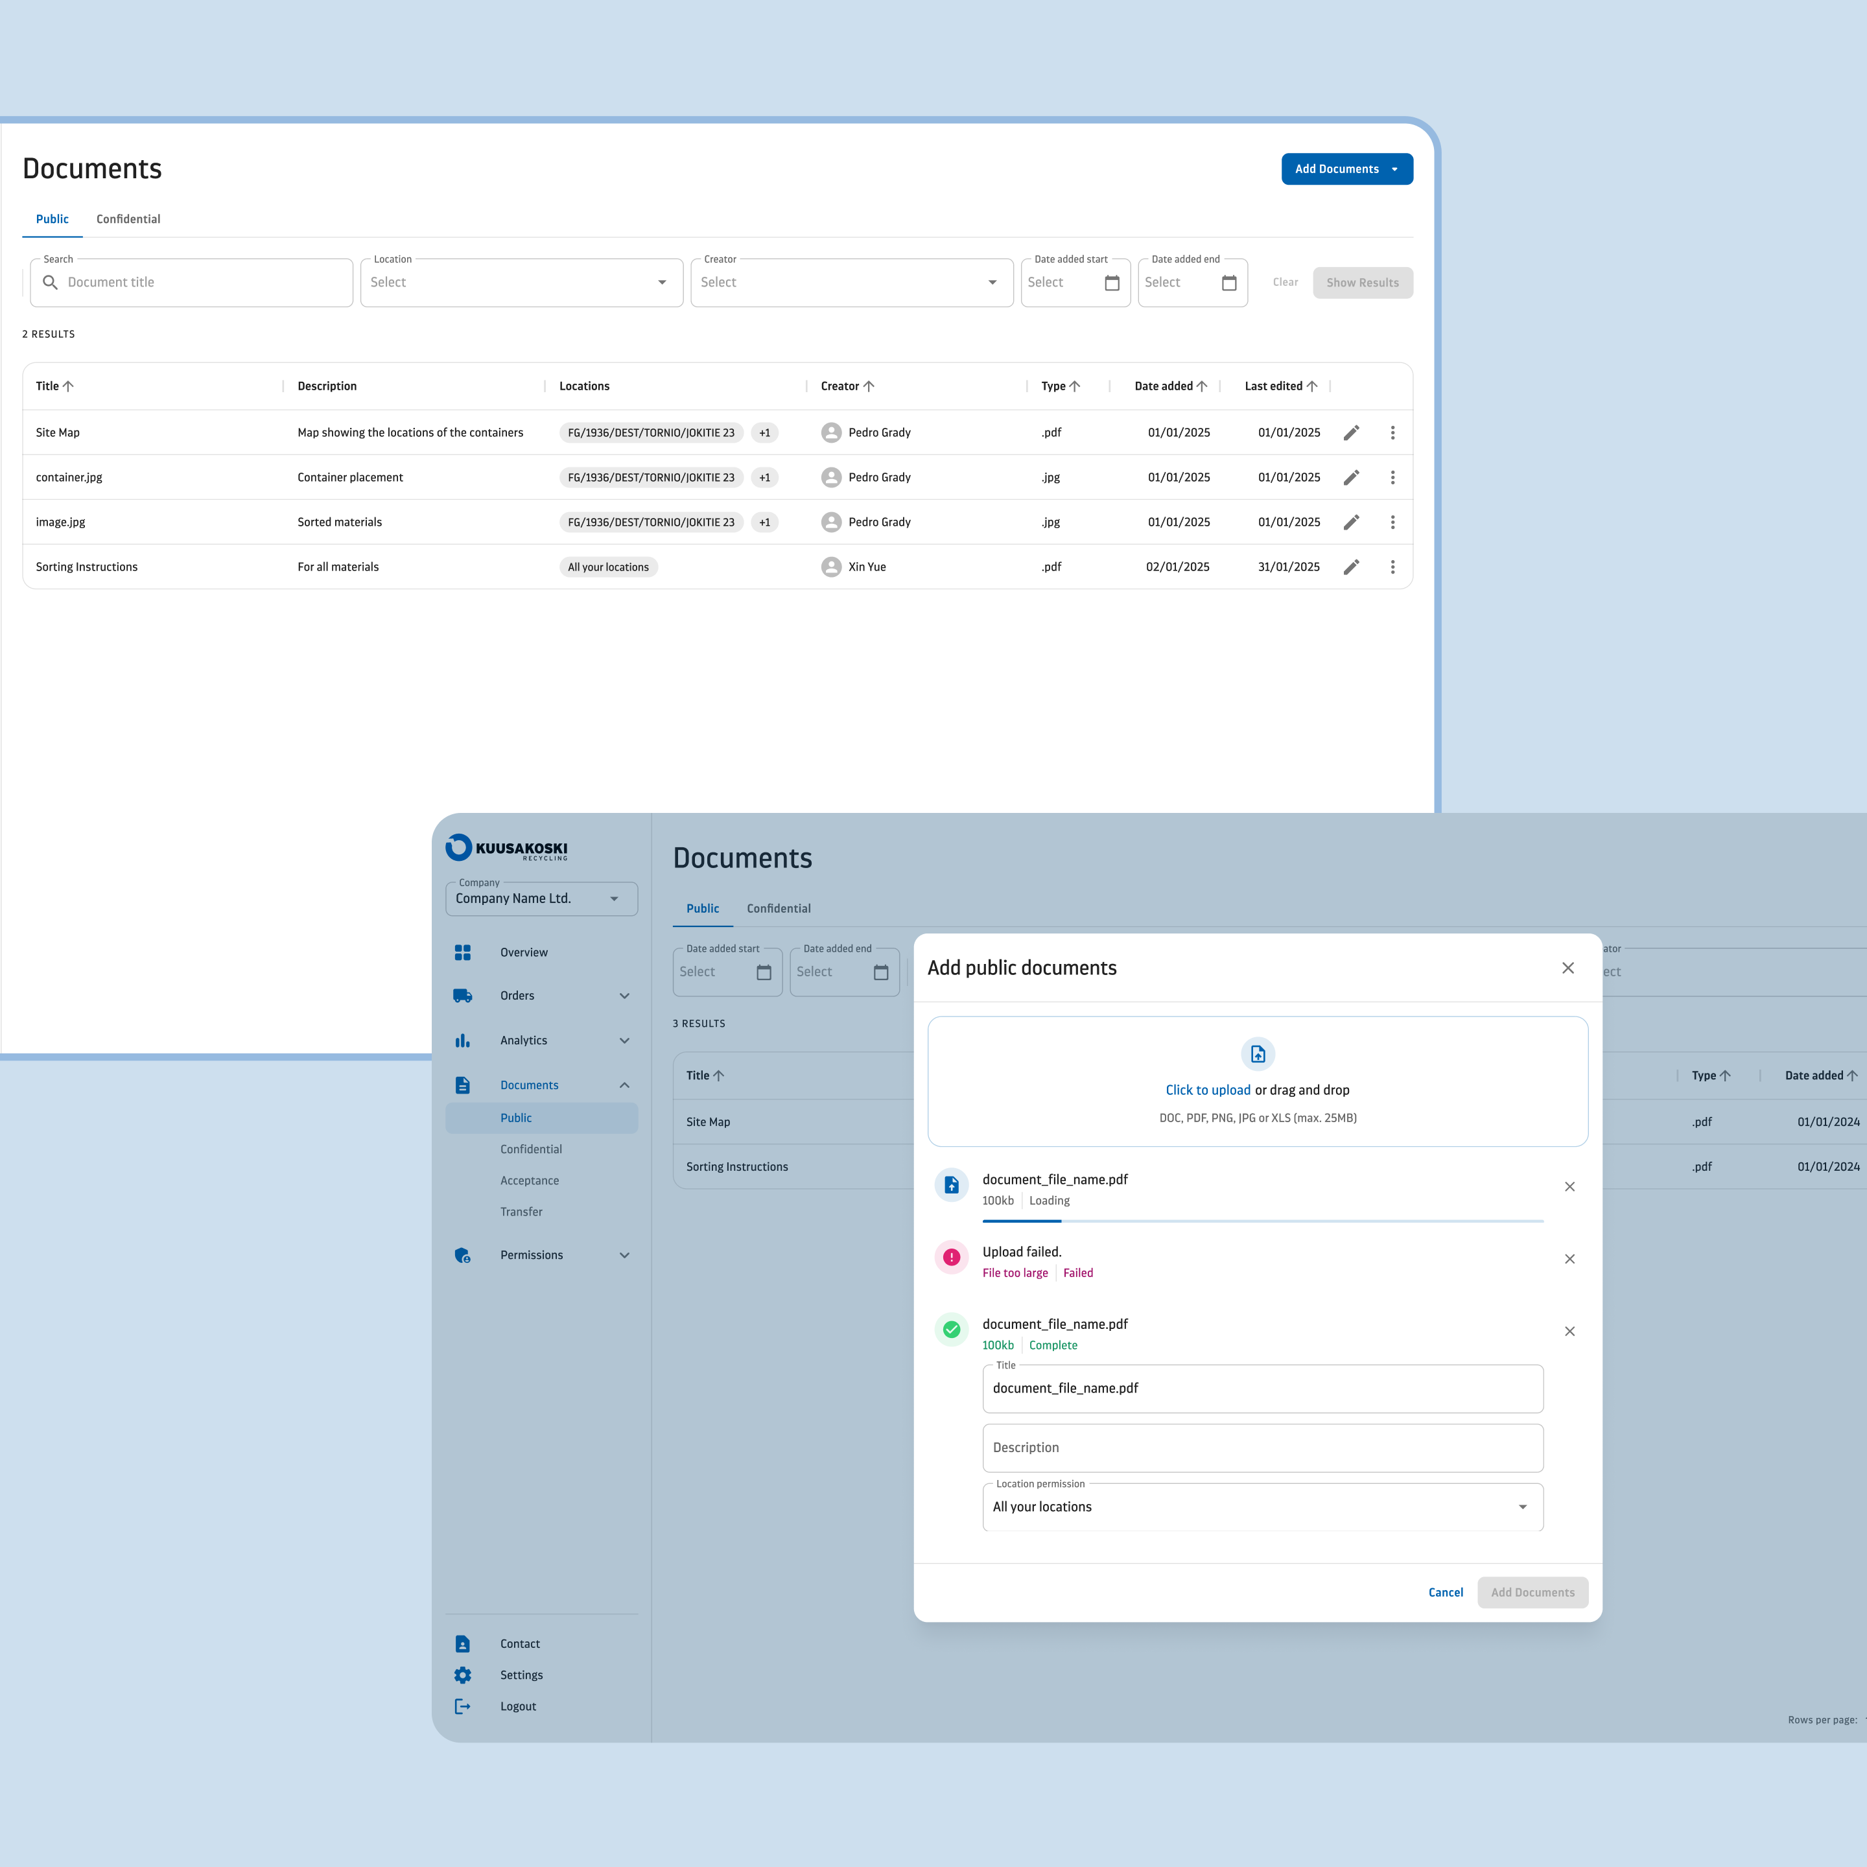Click inside the Description text field

(x=1262, y=1448)
